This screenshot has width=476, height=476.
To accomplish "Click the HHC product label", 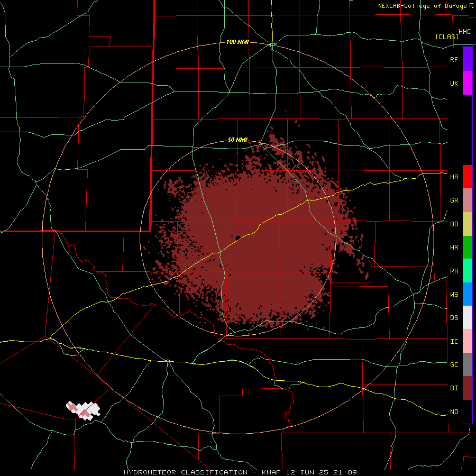I will pyautogui.click(x=464, y=32).
